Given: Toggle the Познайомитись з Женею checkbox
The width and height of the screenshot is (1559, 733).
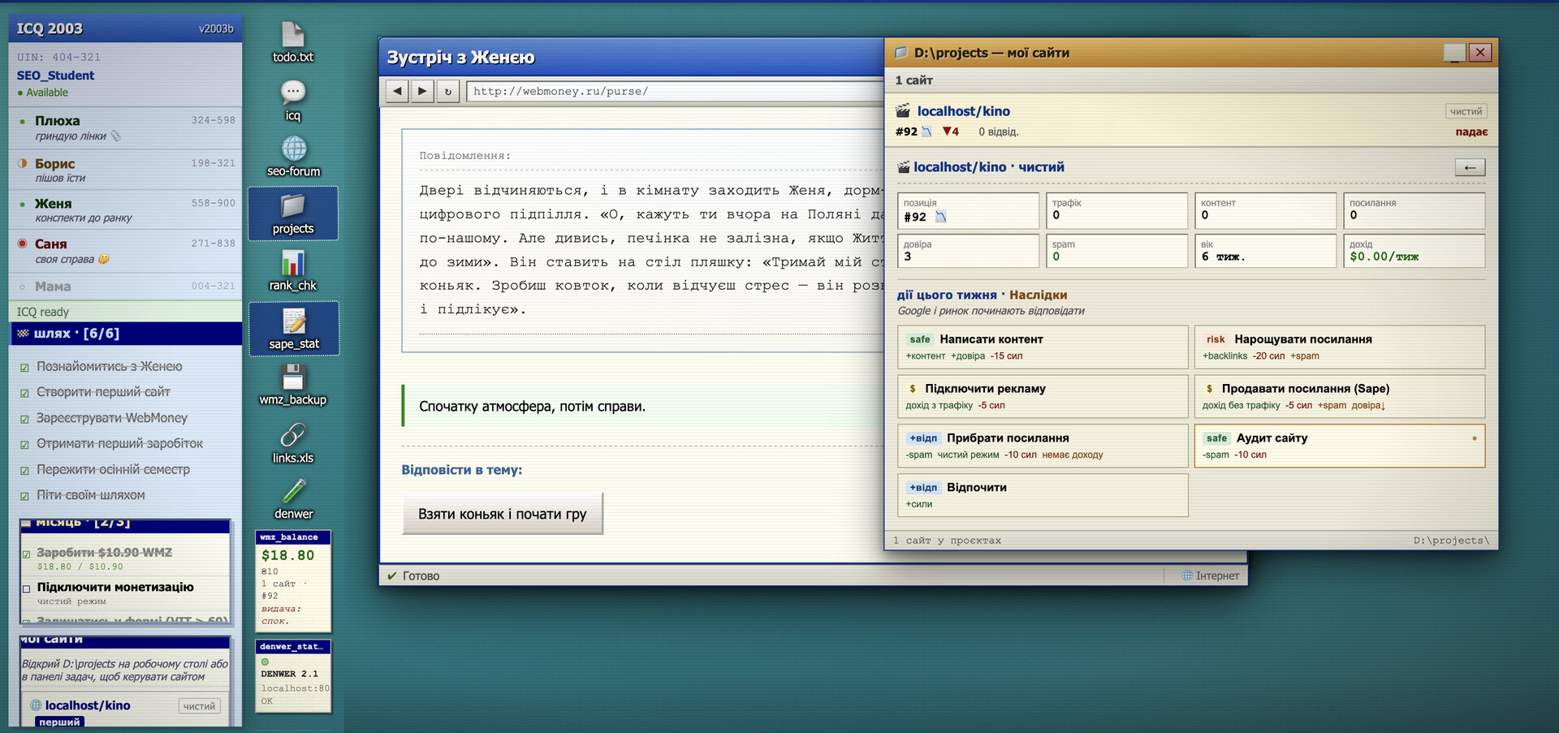Looking at the screenshot, I should click(x=25, y=368).
